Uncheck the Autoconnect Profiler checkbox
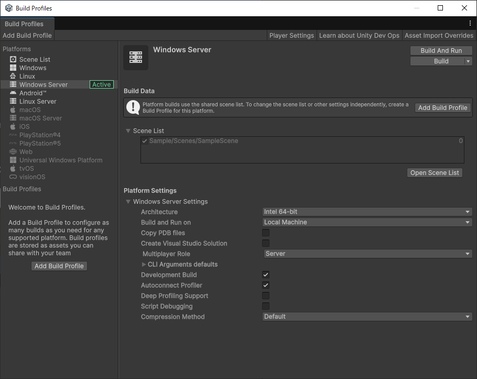The image size is (477, 379). coord(266,285)
